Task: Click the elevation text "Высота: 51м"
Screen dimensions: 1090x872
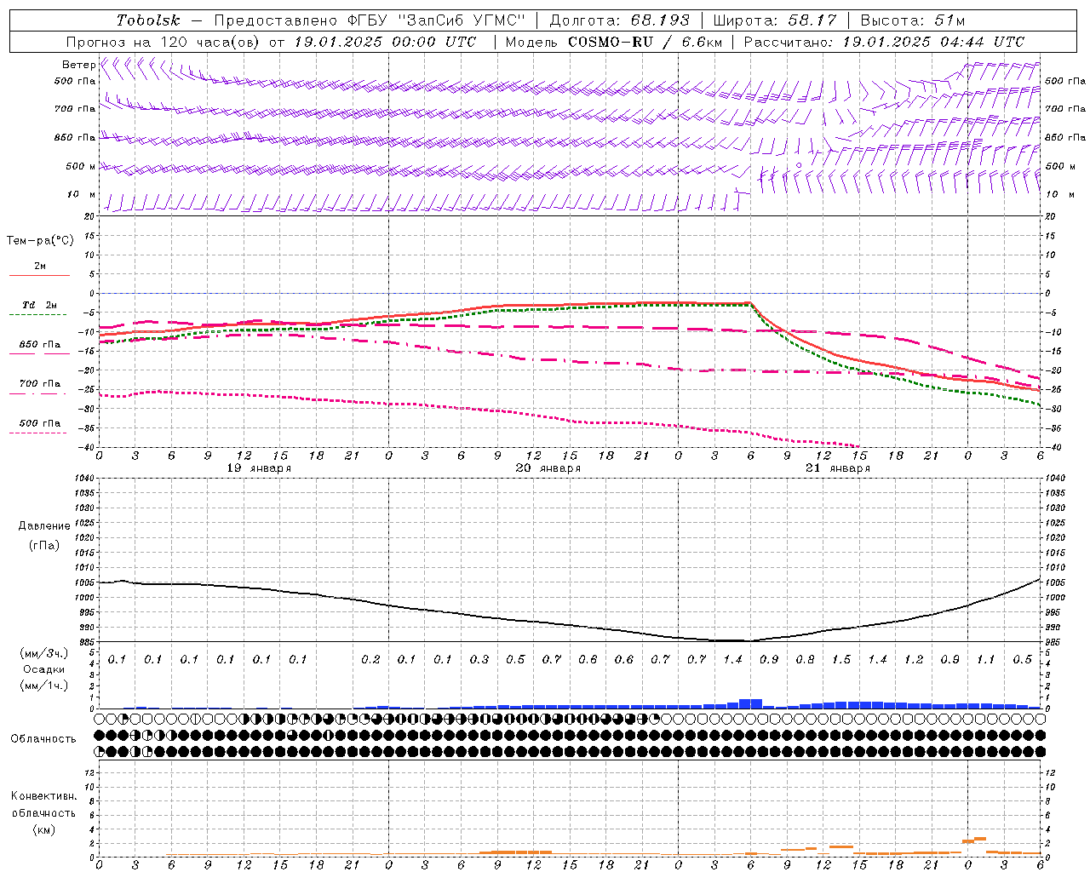Action: tap(913, 20)
